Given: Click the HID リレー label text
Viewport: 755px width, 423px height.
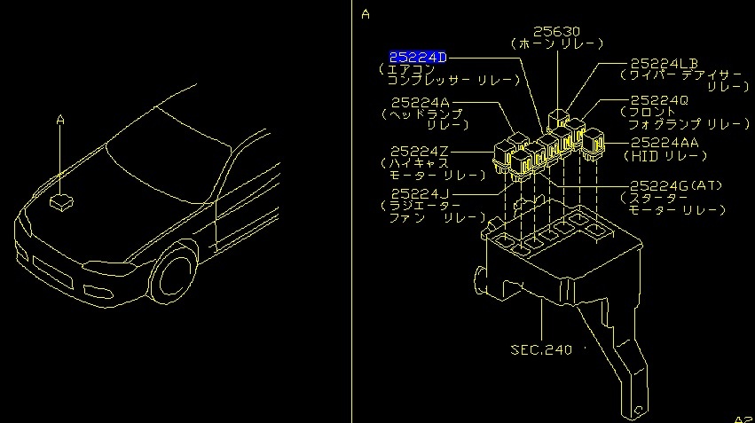Looking at the screenshot, I should coord(665,156).
